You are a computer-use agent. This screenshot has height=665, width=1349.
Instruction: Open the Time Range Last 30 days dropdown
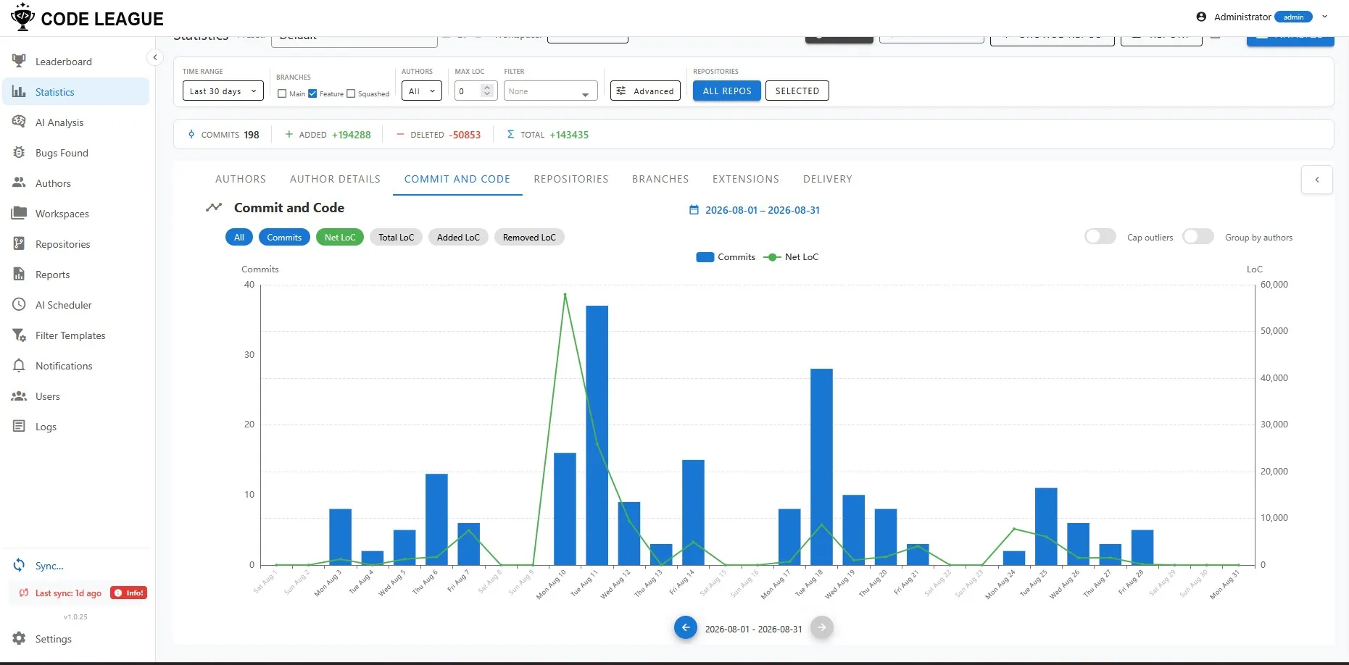click(223, 91)
